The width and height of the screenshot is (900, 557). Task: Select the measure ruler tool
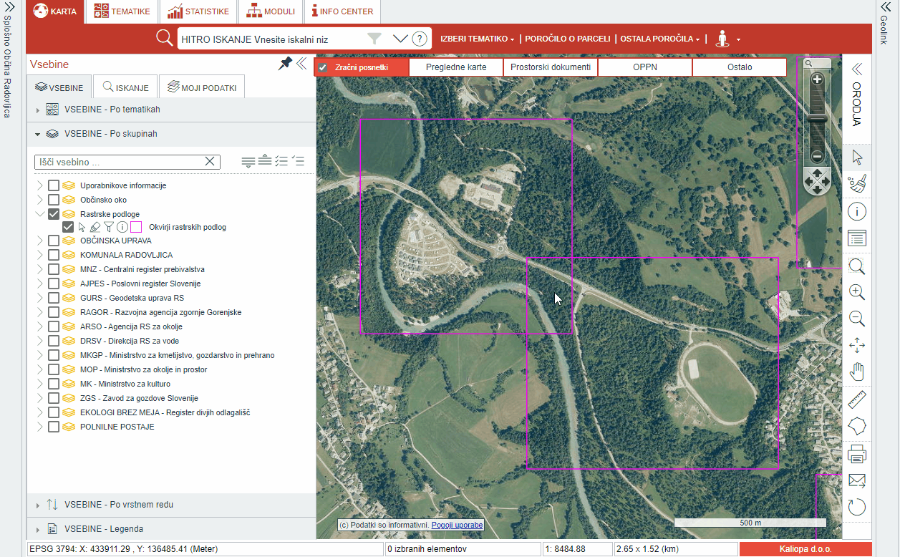click(x=857, y=399)
